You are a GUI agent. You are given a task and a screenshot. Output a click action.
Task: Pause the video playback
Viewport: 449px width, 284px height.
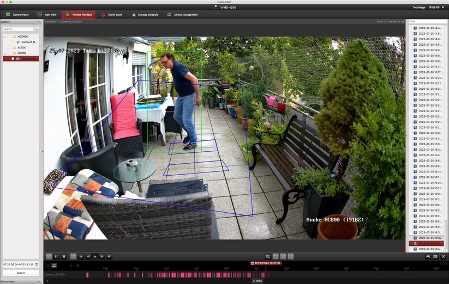click(x=56, y=256)
